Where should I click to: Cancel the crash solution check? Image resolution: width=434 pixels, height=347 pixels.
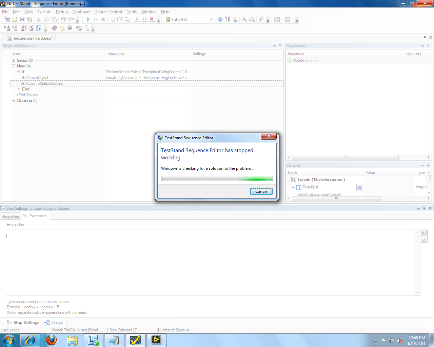tap(261, 191)
